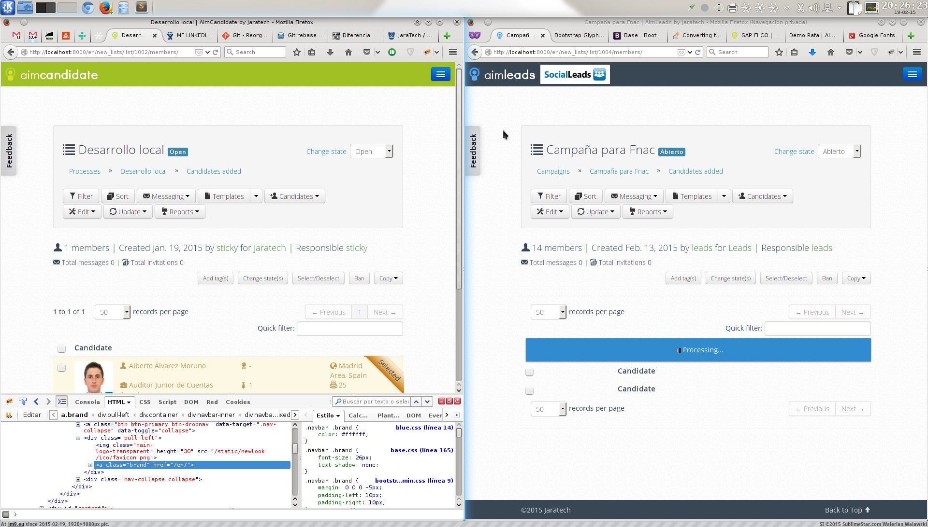Click blue hamburger menu in aimcandidate navbar
The width and height of the screenshot is (928, 527).
pyautogui.click(x=440, y=74)
